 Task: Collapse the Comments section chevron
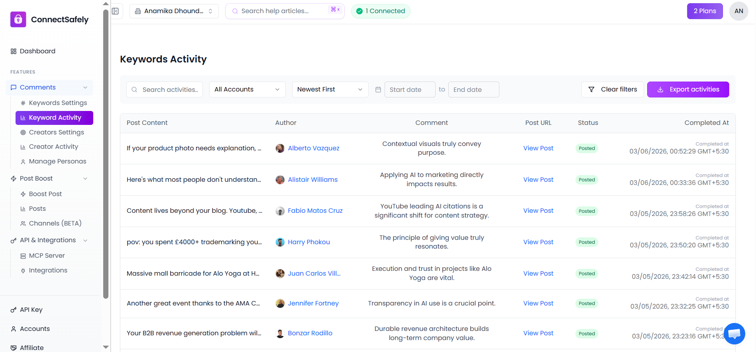click(85, 88)
